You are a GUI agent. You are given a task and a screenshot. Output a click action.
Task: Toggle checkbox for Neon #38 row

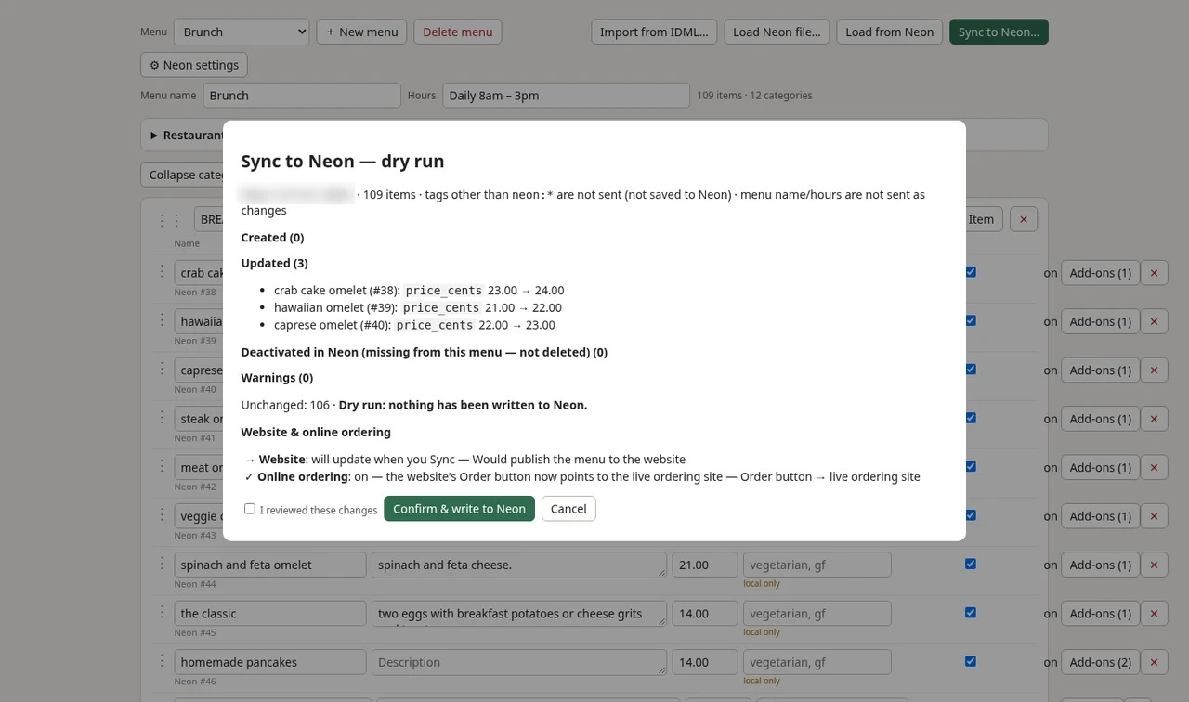point(971,272)
